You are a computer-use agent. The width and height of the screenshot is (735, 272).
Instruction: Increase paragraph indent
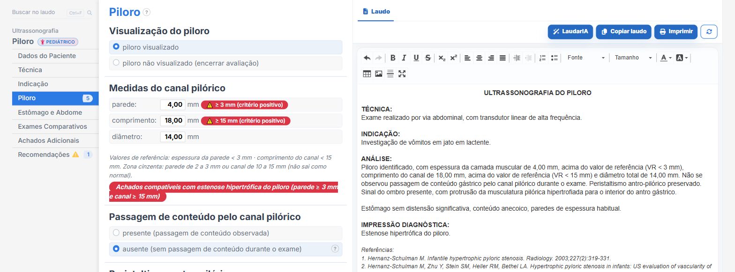pos(517,58)
